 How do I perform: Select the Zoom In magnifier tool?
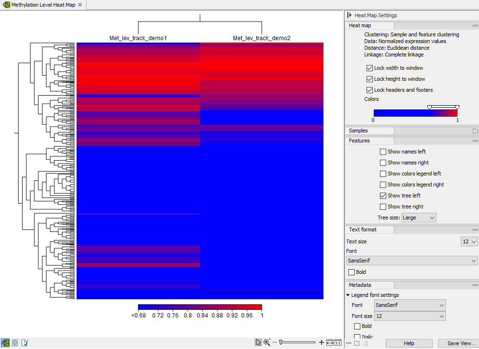[267, 342]
